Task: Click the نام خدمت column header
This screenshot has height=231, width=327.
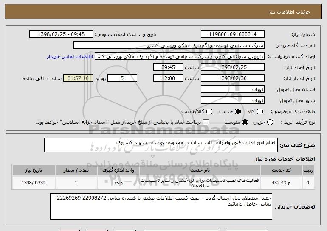Action: [200, 170]
